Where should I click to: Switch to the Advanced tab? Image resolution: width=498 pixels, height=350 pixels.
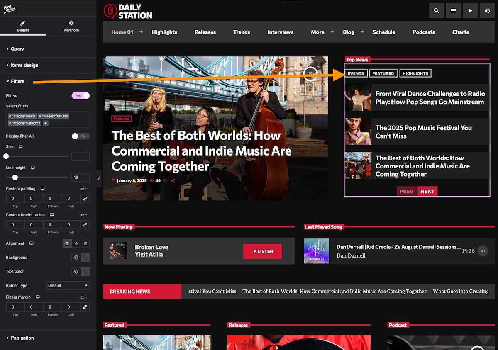(71, 26)
